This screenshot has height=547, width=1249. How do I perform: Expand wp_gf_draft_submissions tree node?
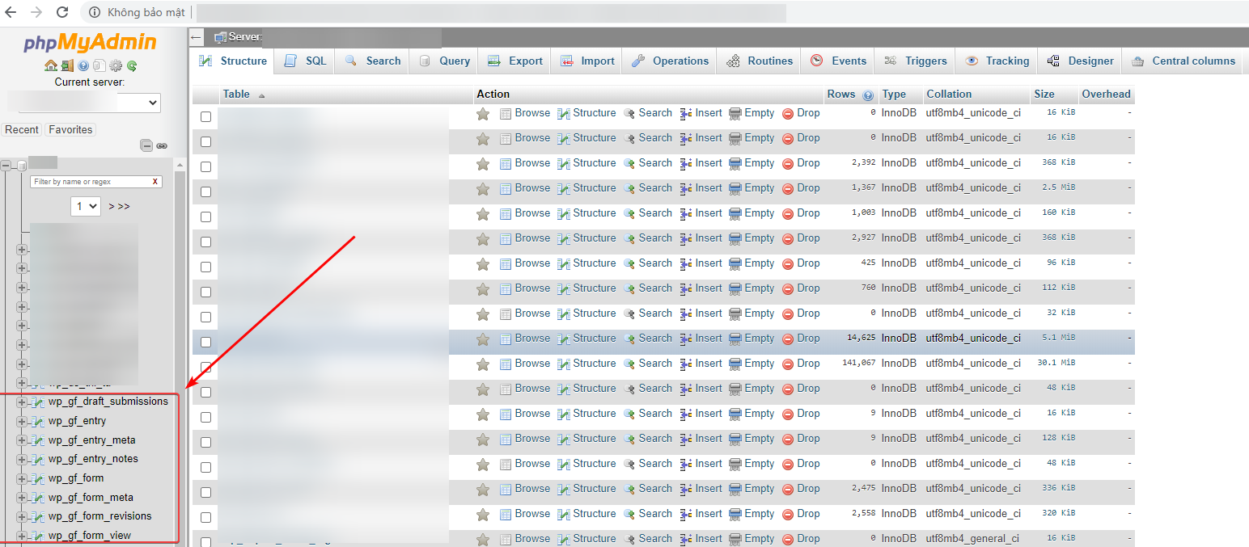(22, 402)
